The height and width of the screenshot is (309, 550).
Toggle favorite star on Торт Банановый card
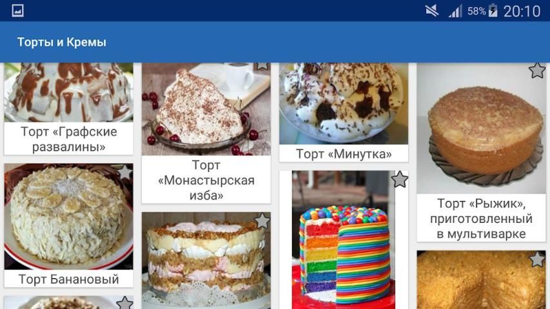124,172
